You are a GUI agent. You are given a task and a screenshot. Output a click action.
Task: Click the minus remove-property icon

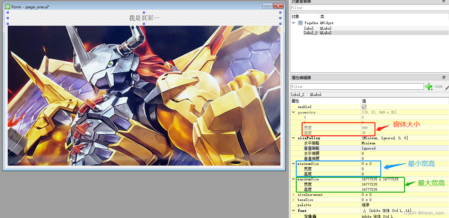tap(439, 86)
